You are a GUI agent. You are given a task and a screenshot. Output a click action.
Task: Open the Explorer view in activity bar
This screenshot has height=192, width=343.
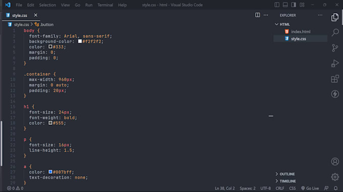point(335,17)
